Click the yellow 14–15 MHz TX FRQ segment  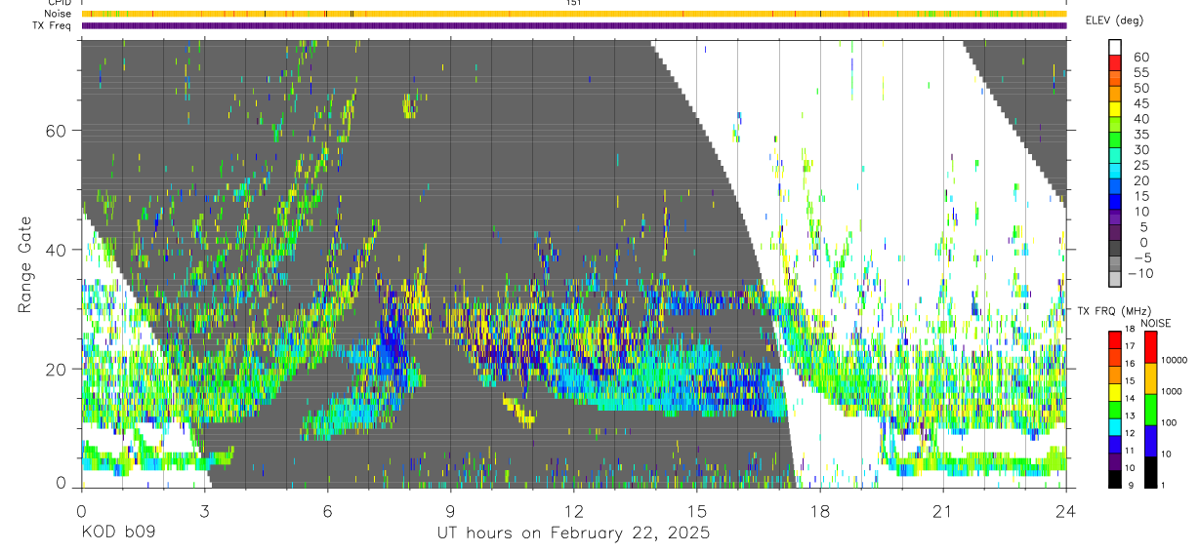(1114, 391)
